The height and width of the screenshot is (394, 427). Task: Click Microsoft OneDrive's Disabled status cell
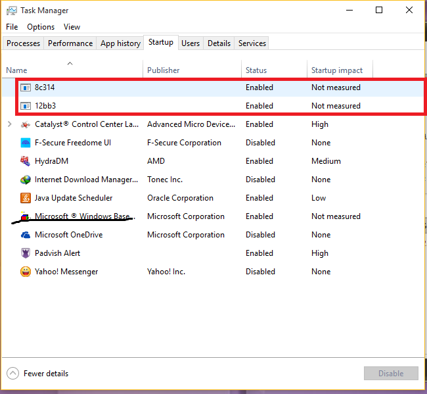click(x=260, y=235)
